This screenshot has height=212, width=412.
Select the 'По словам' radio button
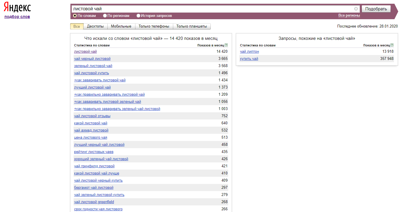coord(75,16)
